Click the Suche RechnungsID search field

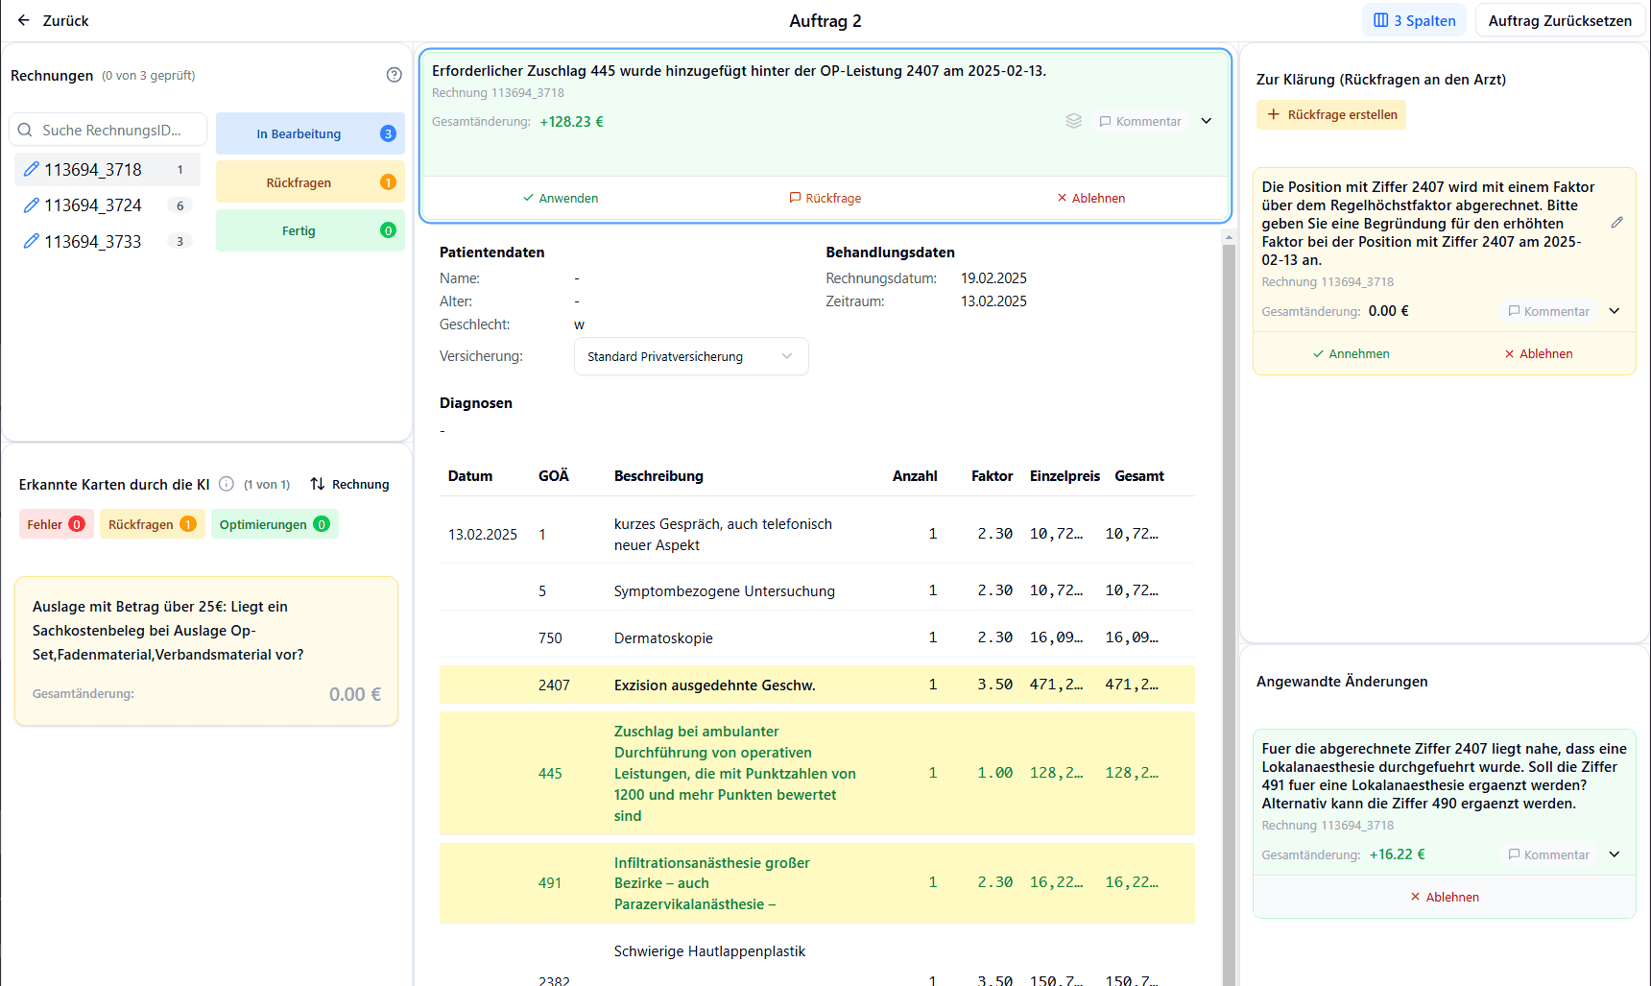[108, 129]
